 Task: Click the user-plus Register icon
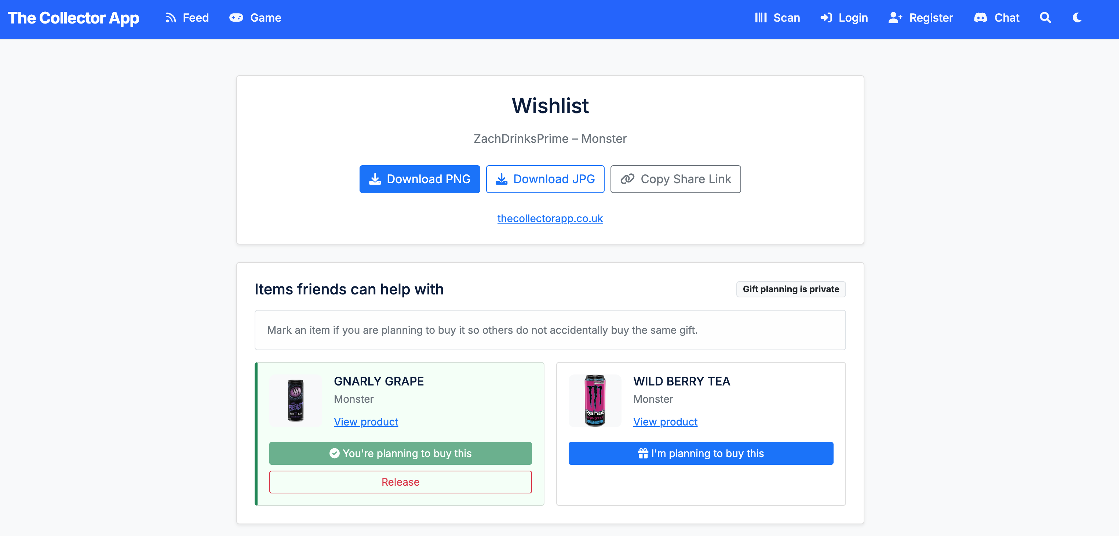[x=895, y=18]
